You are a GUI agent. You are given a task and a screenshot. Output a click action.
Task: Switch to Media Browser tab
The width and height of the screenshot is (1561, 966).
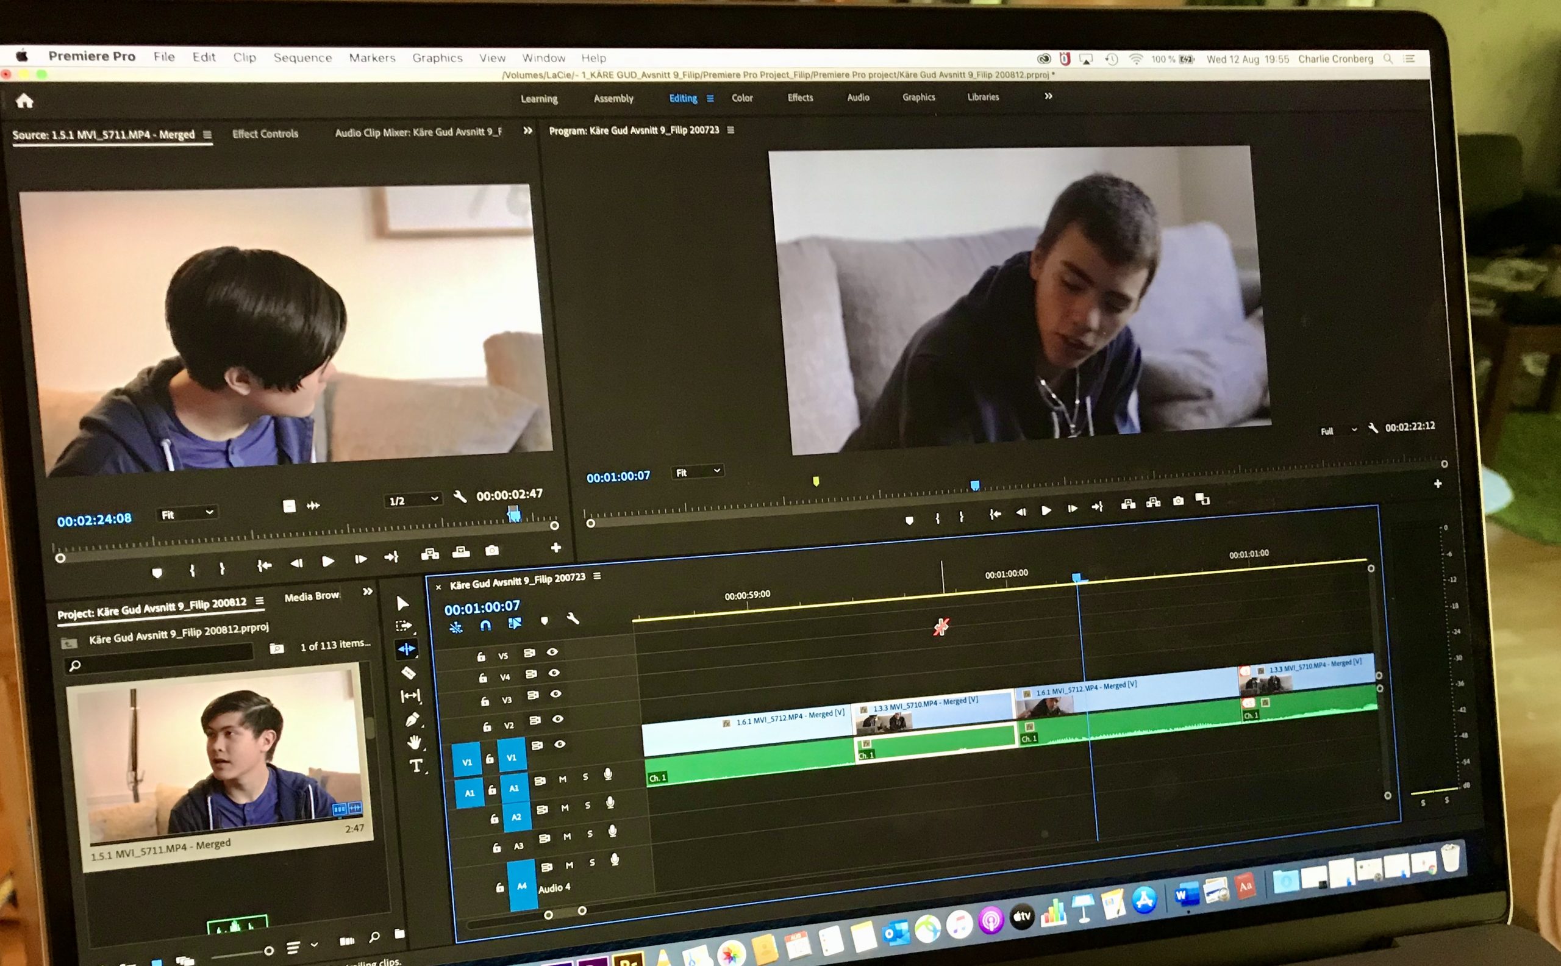[x=312, y=596]
